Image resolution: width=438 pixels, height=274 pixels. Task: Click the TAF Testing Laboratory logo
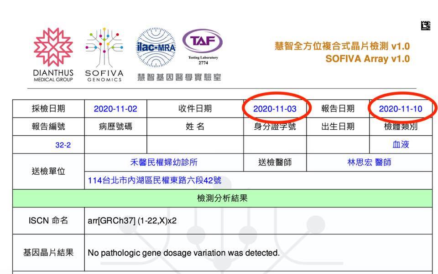tap(203, 48)
